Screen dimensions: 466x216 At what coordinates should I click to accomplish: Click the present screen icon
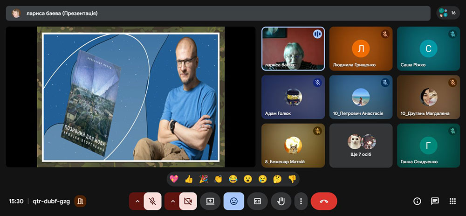(210, 201)
